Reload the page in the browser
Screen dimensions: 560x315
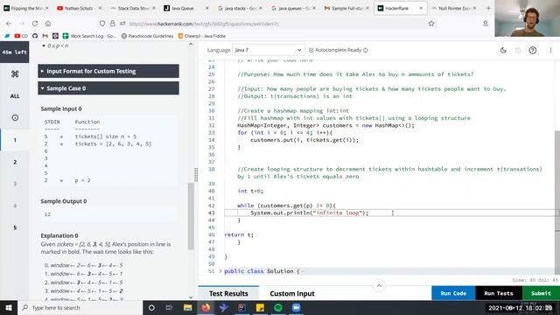pos(35,24)
